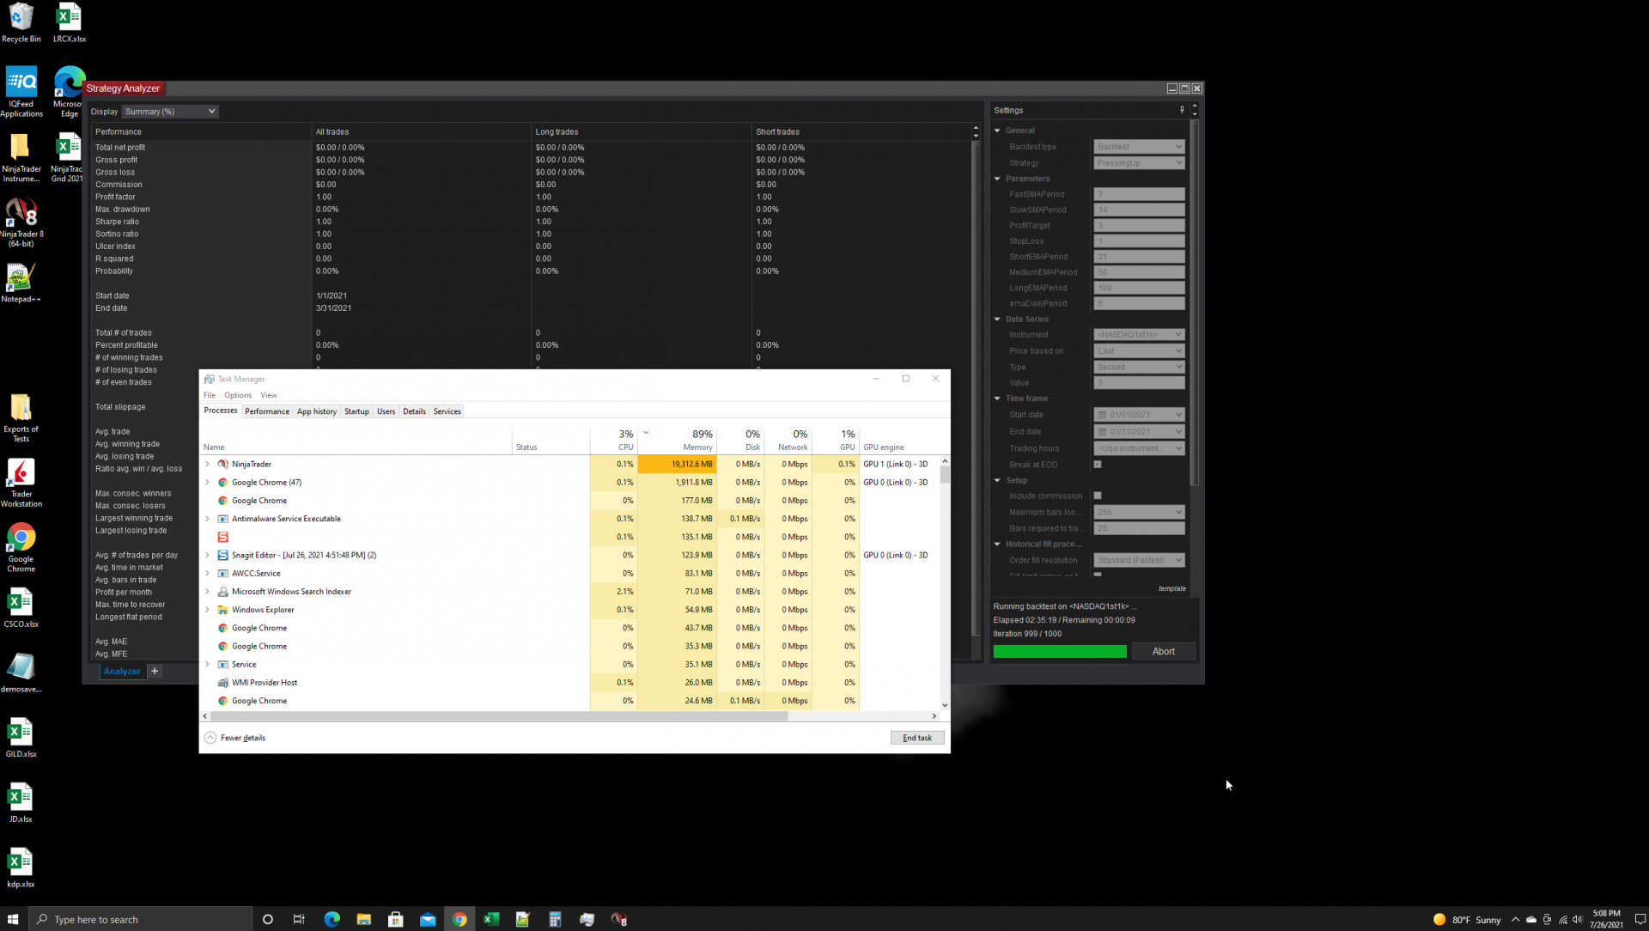
Task: Click Excel icon in the taskbar
Action: click(491, 919)
